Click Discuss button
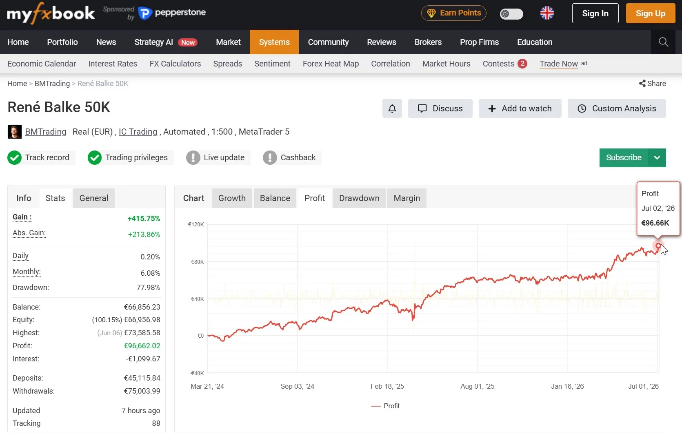Image resolution: width=682 pixels, height=436 pixels. [x=440, y=108]
